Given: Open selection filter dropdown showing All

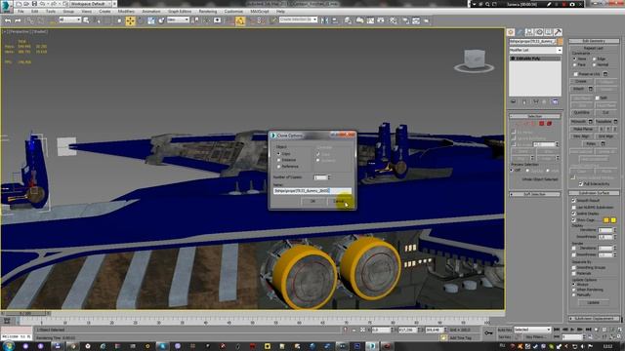Looking at the screenshot, I should (x=69, y=19).
